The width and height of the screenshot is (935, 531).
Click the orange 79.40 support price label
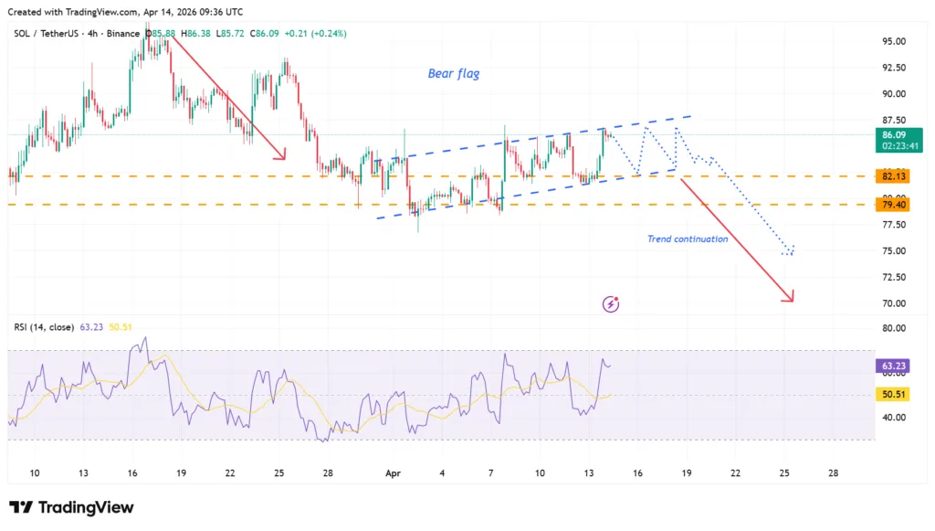(x=892, y=205)
